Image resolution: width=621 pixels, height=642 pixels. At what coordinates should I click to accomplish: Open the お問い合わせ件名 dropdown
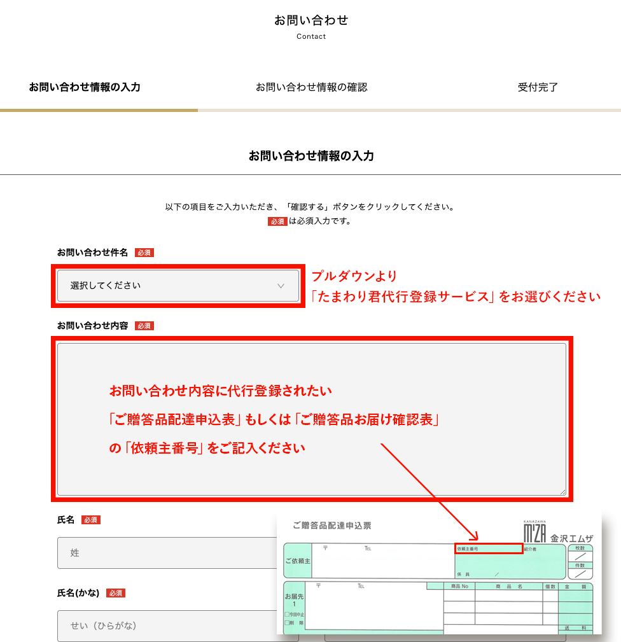pyautogui.click(x=178, y=286)
